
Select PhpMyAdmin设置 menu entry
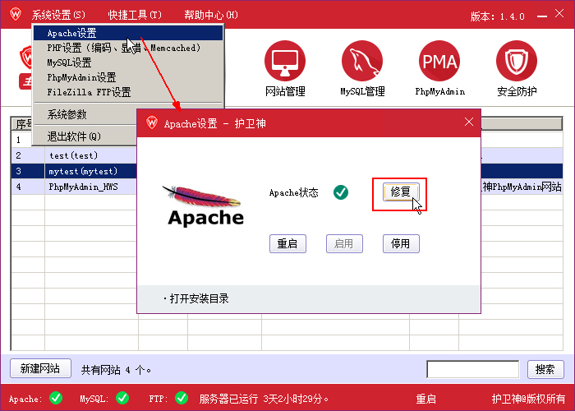128,77
